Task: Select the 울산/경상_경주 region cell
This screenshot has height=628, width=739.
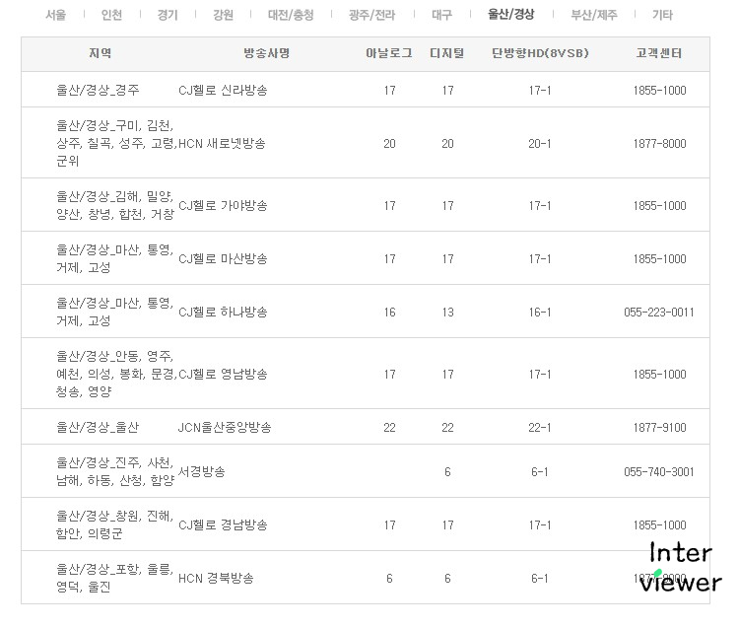Action: (98, 90)
